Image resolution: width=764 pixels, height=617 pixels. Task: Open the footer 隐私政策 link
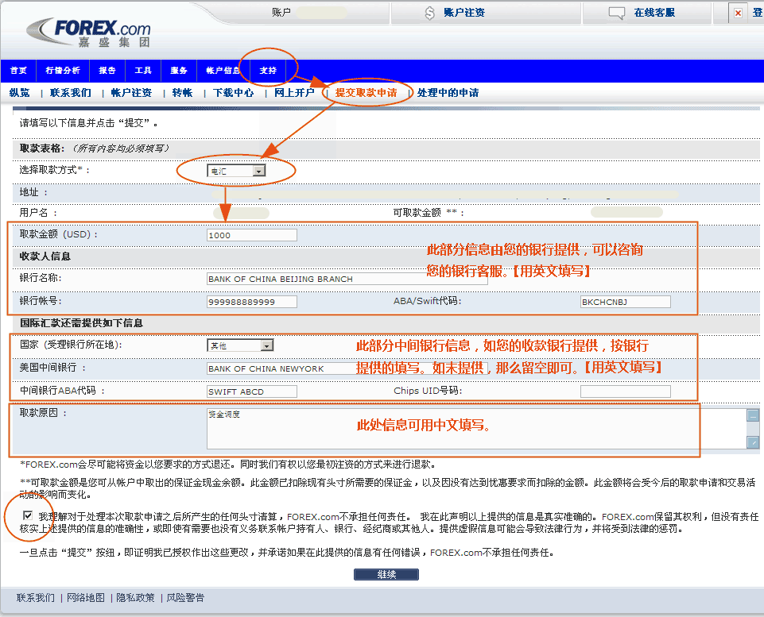click(135, 597)
